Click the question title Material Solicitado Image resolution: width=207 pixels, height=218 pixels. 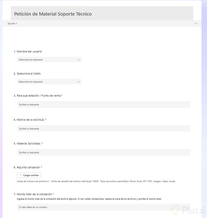pyautogui.click(x=29, y=143)
